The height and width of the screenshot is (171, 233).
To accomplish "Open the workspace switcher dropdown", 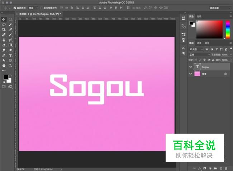I will pos(220,8).
